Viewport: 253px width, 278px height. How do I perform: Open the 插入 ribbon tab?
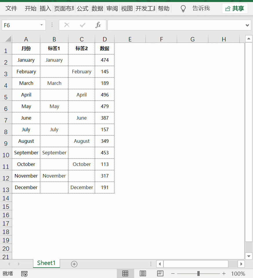45,8
